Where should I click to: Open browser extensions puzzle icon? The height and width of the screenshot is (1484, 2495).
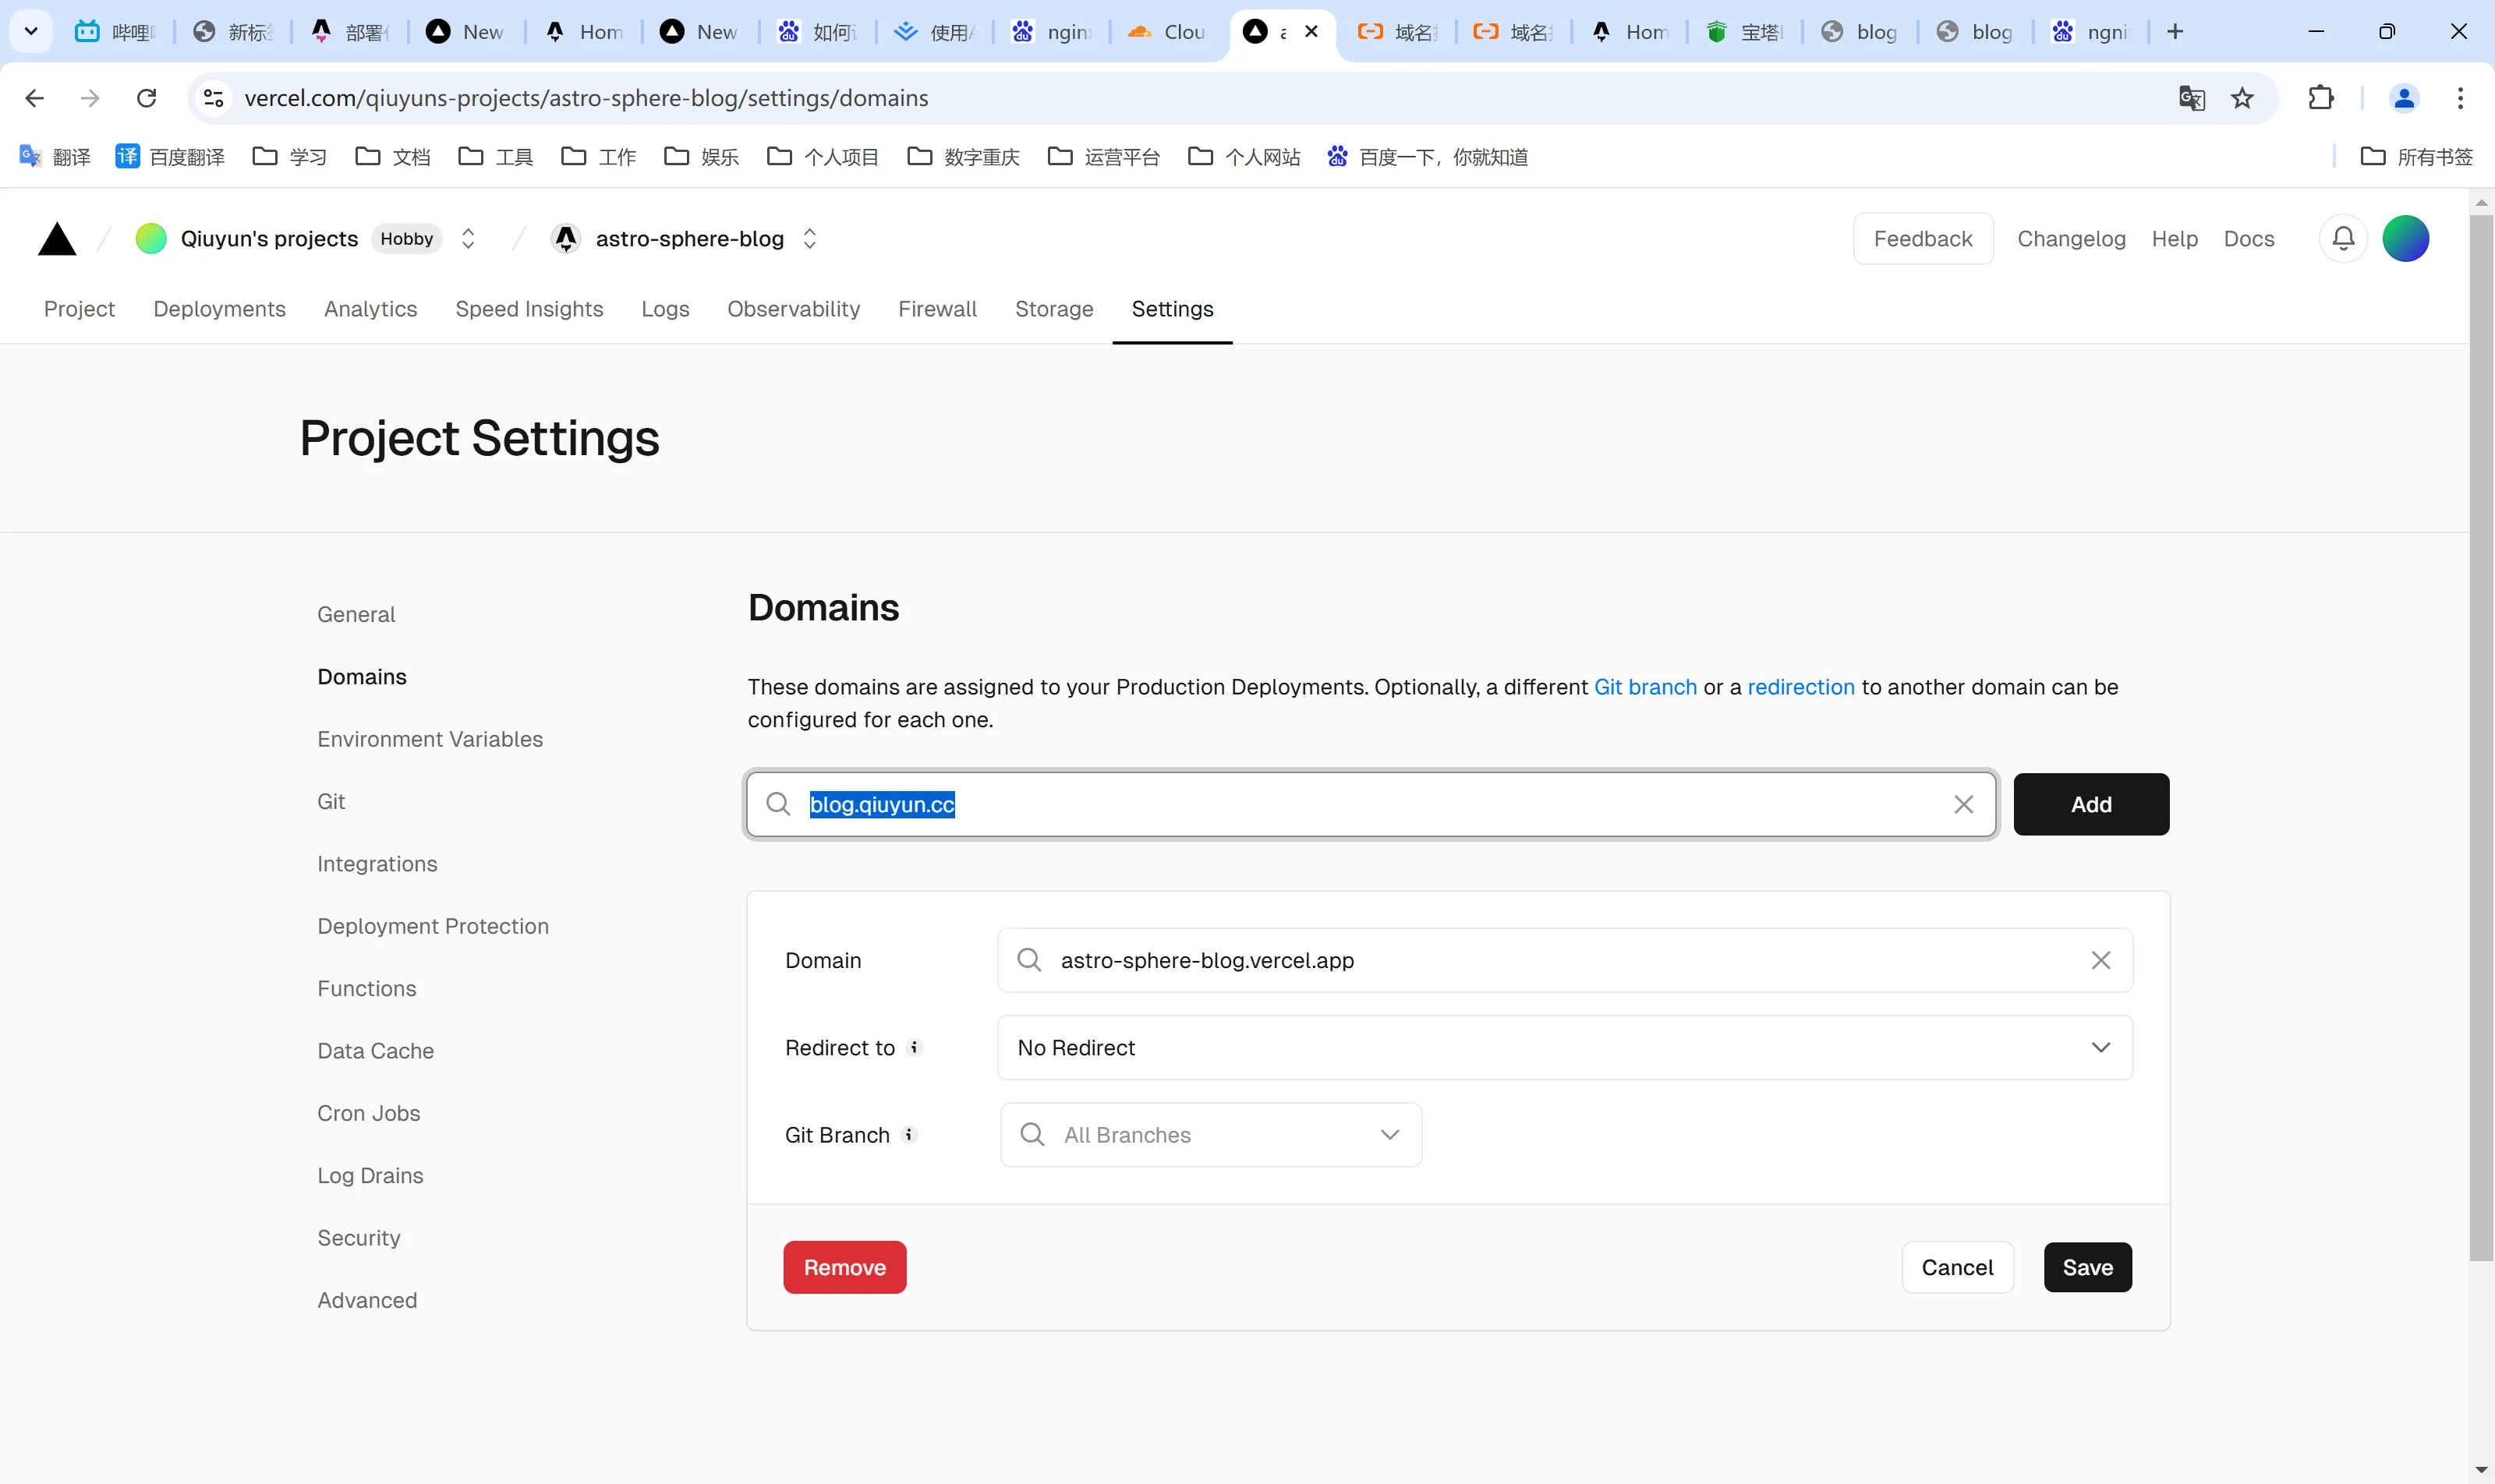pos(2321,98)
